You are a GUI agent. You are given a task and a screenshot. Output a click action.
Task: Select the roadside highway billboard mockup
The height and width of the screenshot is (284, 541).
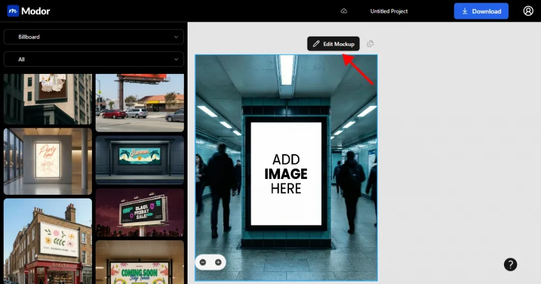(139, 103)
